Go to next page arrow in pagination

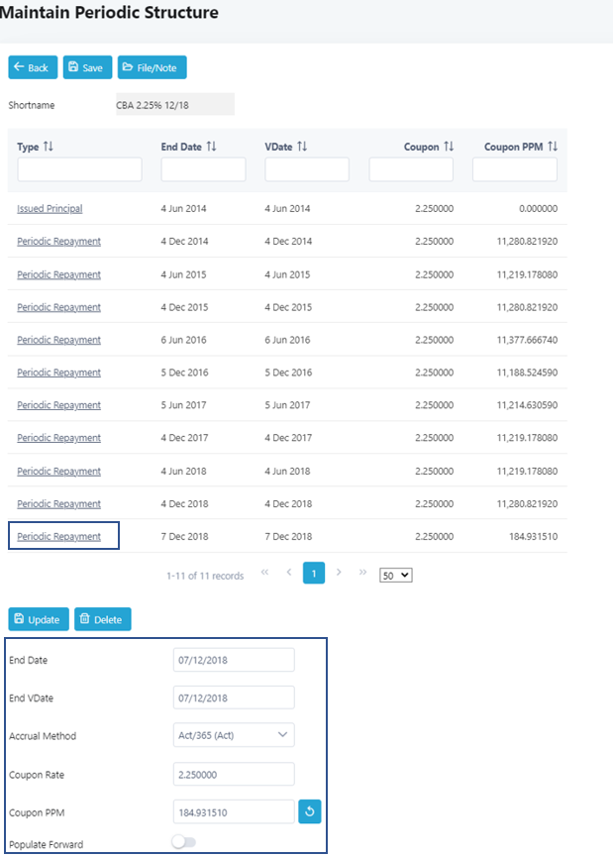point(339,573)
